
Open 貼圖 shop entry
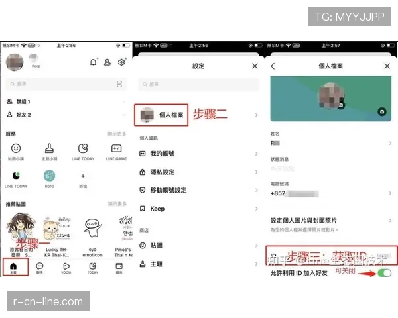pyautogui.click(x=199, y=246)
